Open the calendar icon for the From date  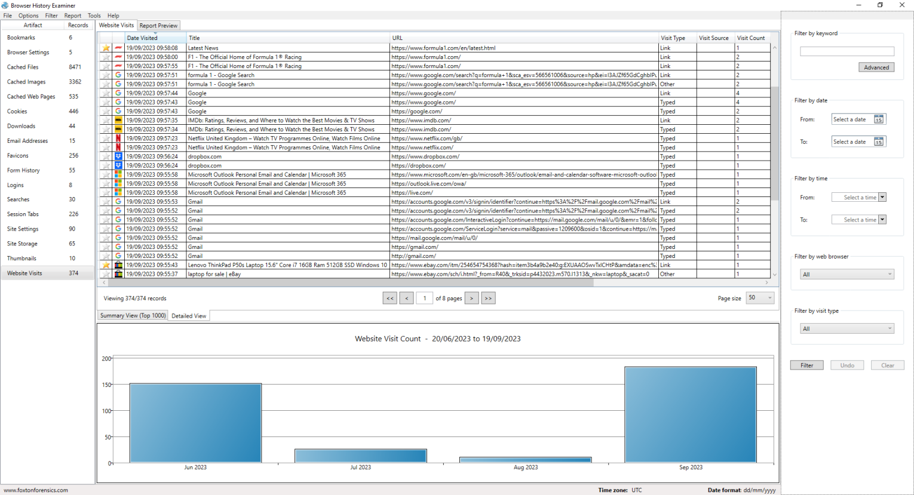(878, 119)
